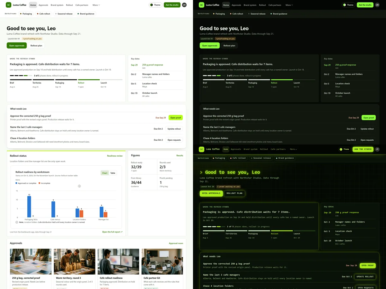Open the Results link in Figures
The image size is (386, 289).
tap(180, 155)
